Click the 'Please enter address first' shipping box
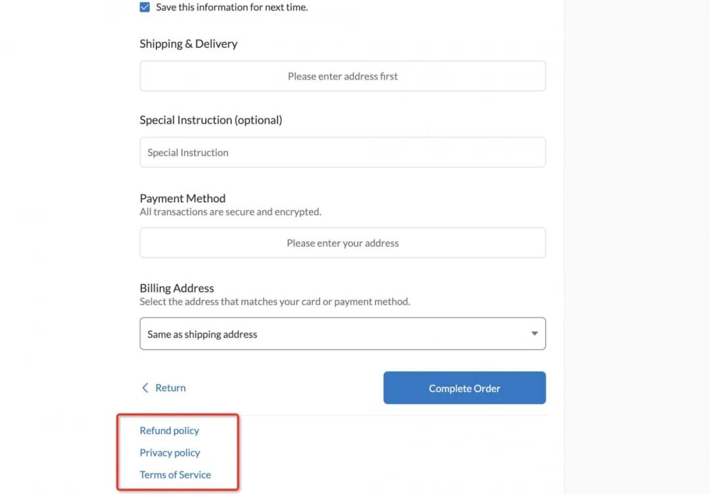Image resolution: width=710 pixels, height=494 pixels. [343, 76]
